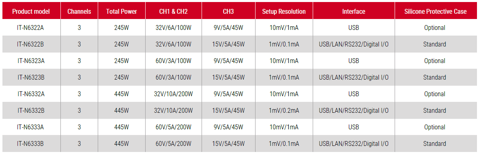479x154 pixels.
Task: Click the CH3 column header
Action: click(228, 12)
